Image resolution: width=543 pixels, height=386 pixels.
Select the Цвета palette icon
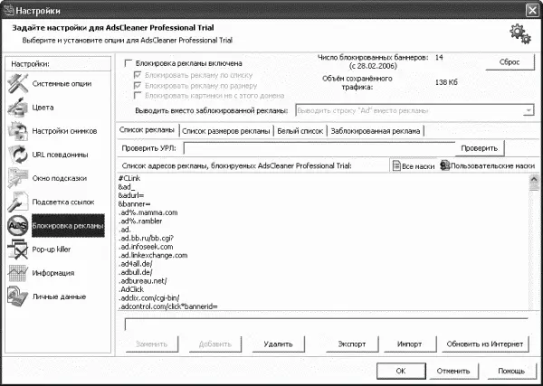click(18, 108)
